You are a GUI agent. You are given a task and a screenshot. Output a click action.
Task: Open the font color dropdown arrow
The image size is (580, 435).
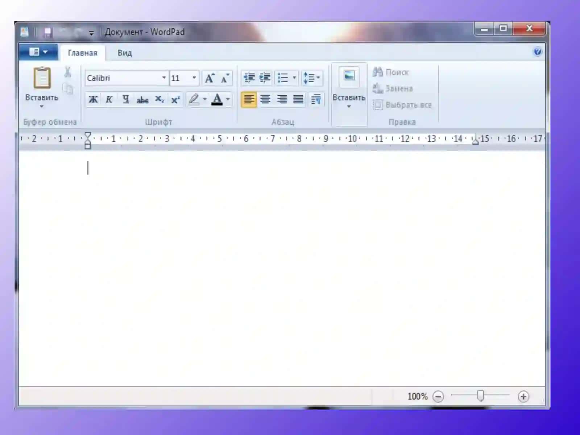pyautogui.click(x=228, y=99)
